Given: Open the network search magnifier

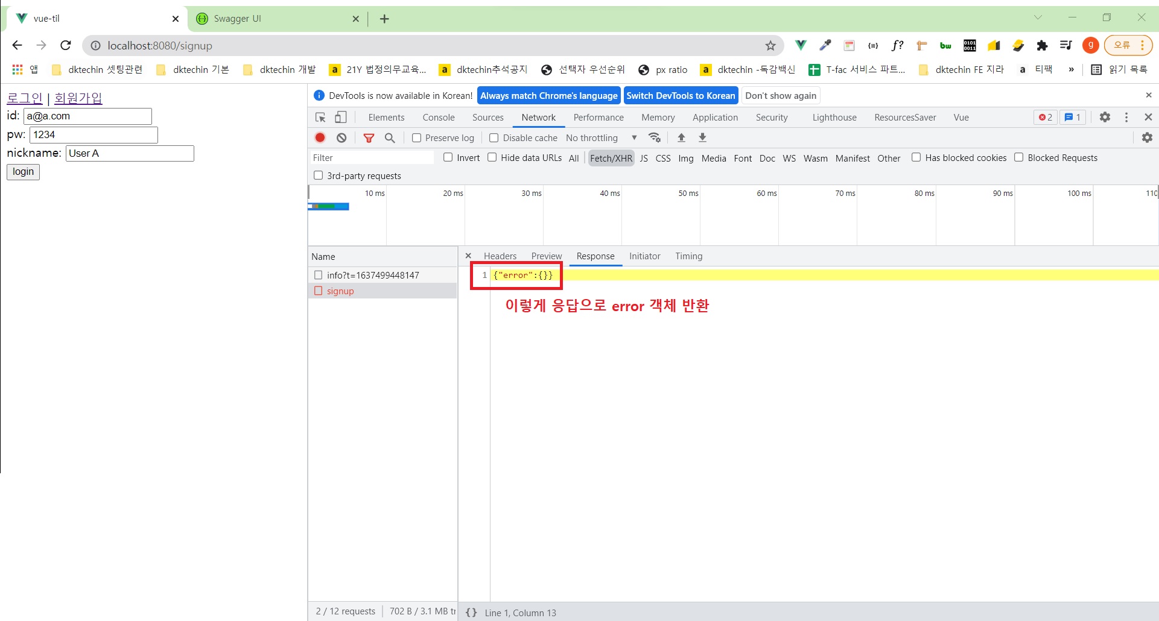Looking at the screenshot, I should (x=390, y=138).
